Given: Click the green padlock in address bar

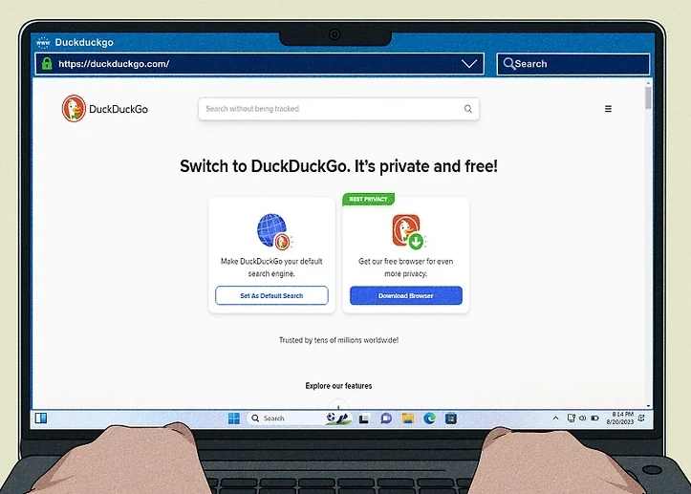Looking at the screenshot, I should [x=47, y=63].
